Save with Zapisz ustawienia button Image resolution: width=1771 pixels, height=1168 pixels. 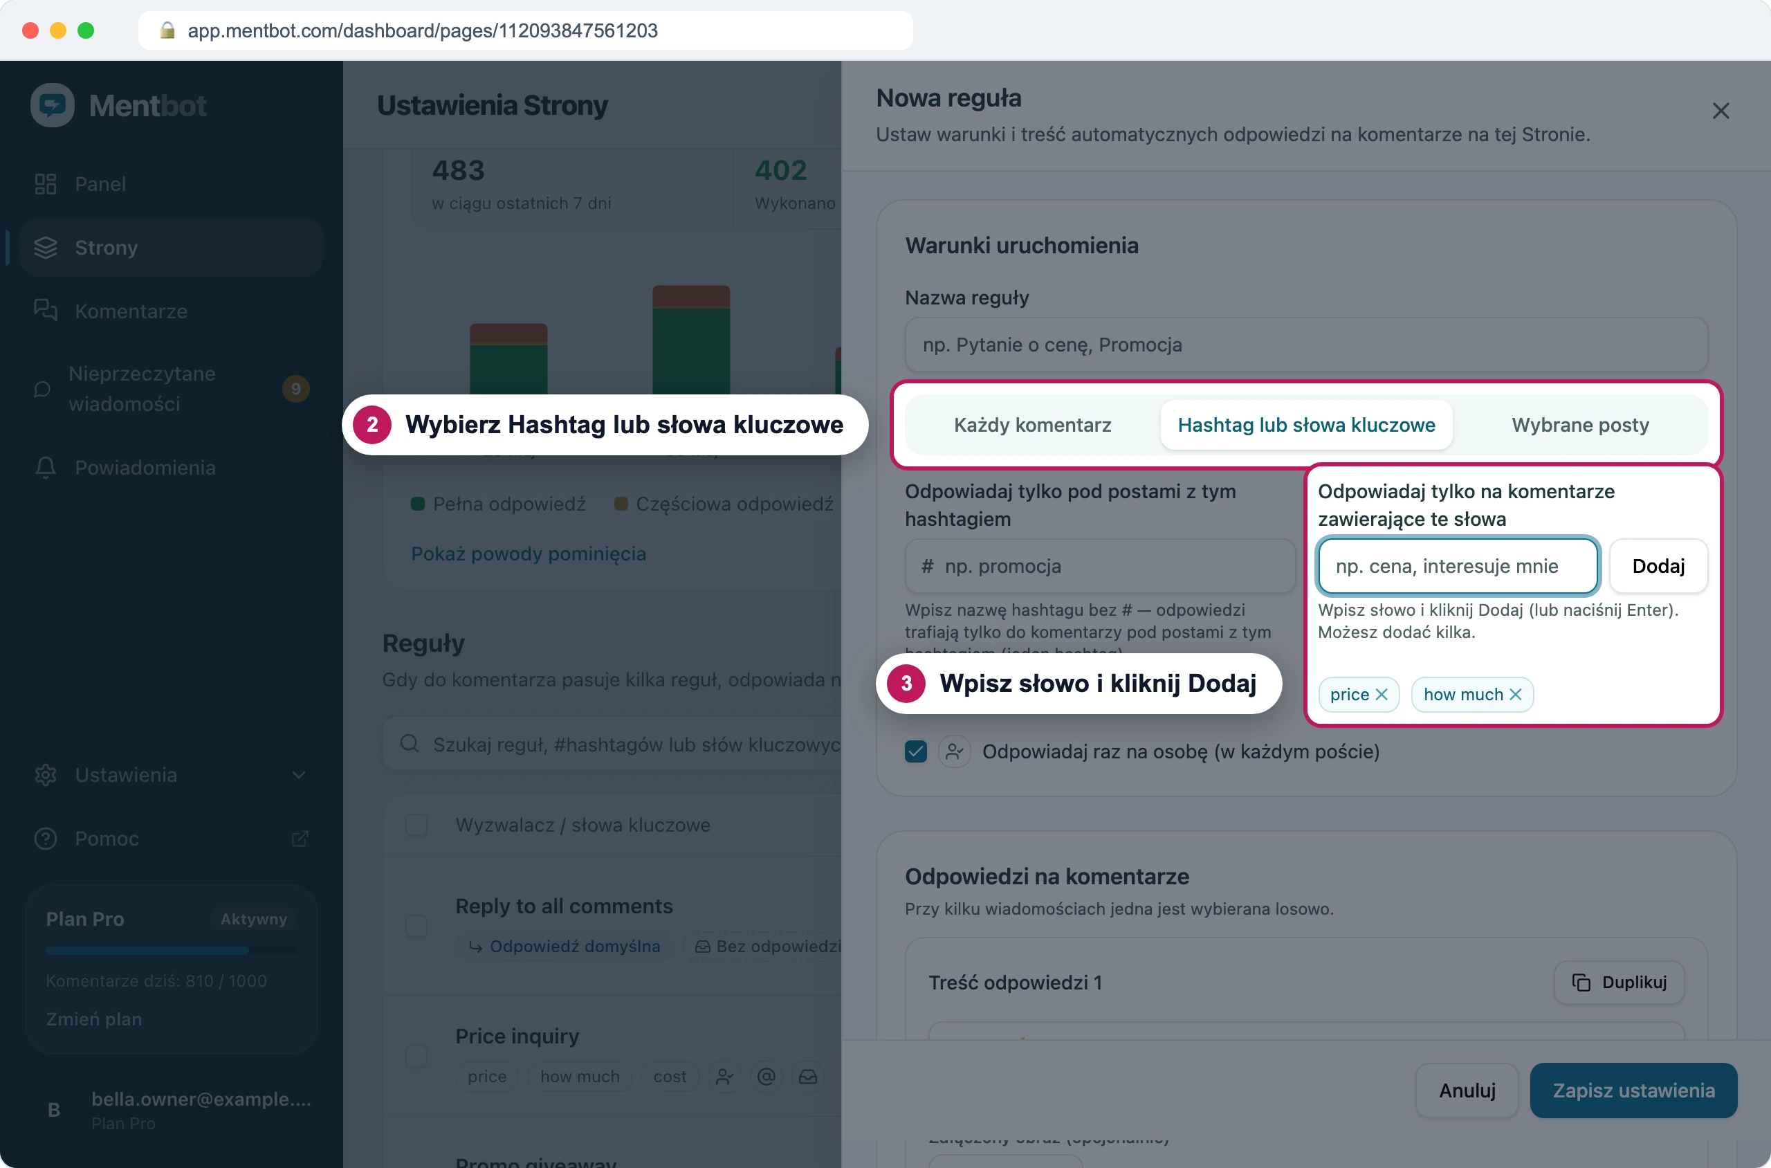click(x=1633, y=1091)
